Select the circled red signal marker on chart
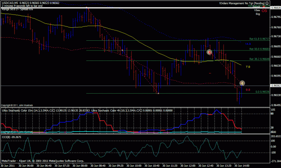The image size is (281, 168). [210, 52]
